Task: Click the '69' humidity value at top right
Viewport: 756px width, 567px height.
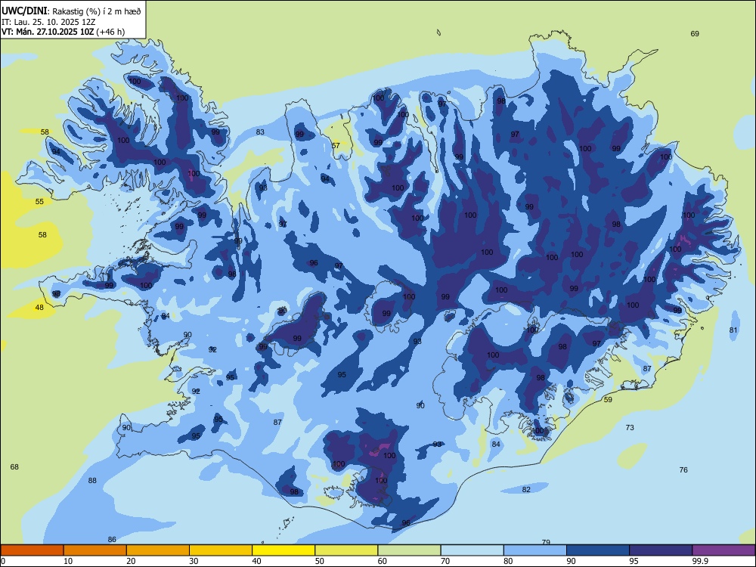Action: [695, 34]
